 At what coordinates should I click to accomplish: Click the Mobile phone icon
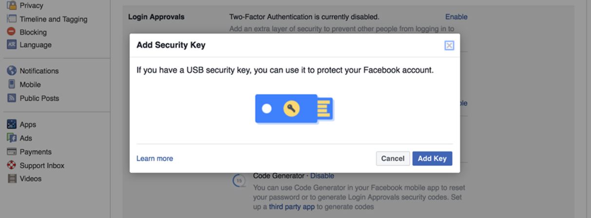click(x=11, y=84)
